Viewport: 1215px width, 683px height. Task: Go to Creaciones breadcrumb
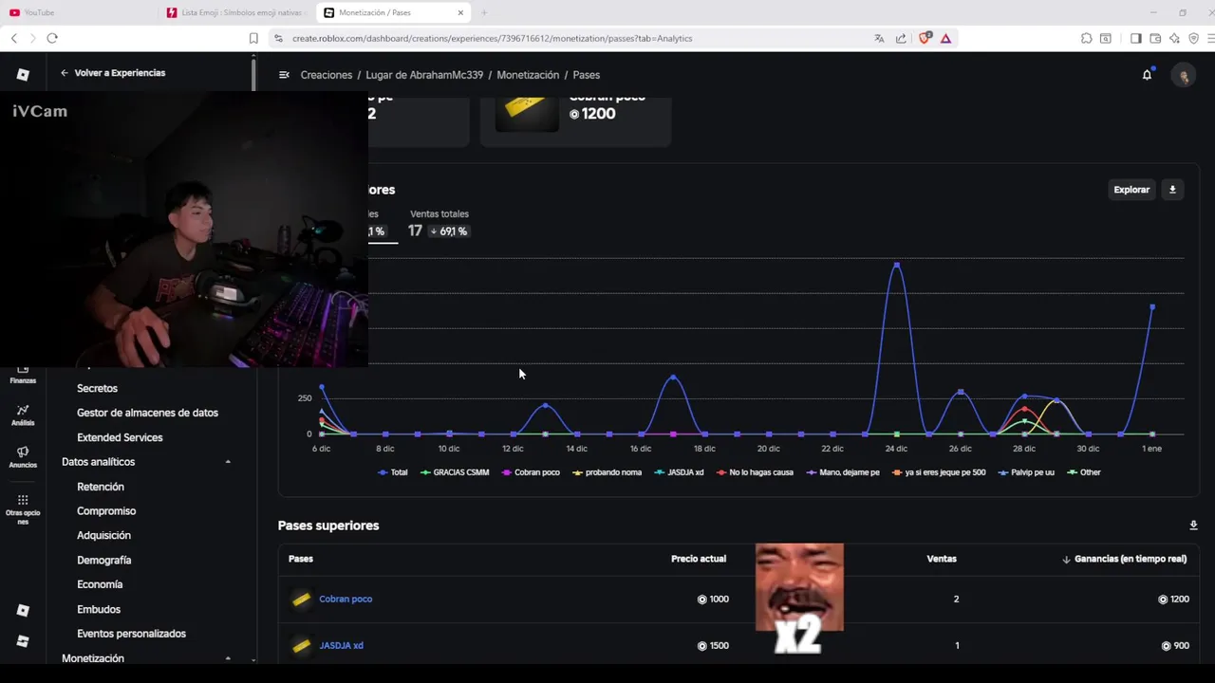(x=327, y=75)
